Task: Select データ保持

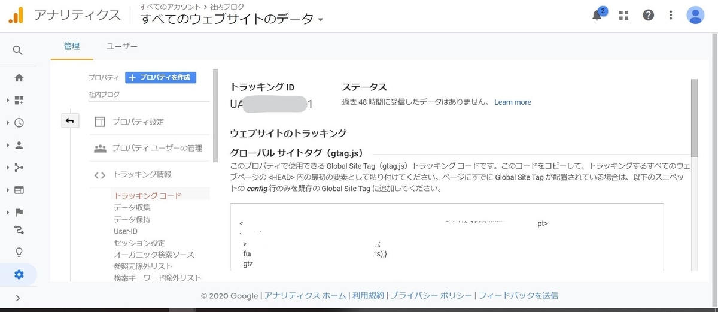Action: click(x=132, y=219)
